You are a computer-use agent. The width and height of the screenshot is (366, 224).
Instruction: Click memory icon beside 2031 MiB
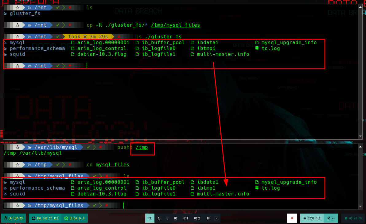(305, 218)
